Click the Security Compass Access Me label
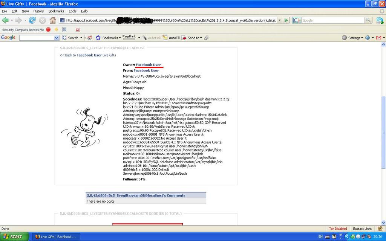The height and width of the screenshot is (241, 386). pos(23,30)
